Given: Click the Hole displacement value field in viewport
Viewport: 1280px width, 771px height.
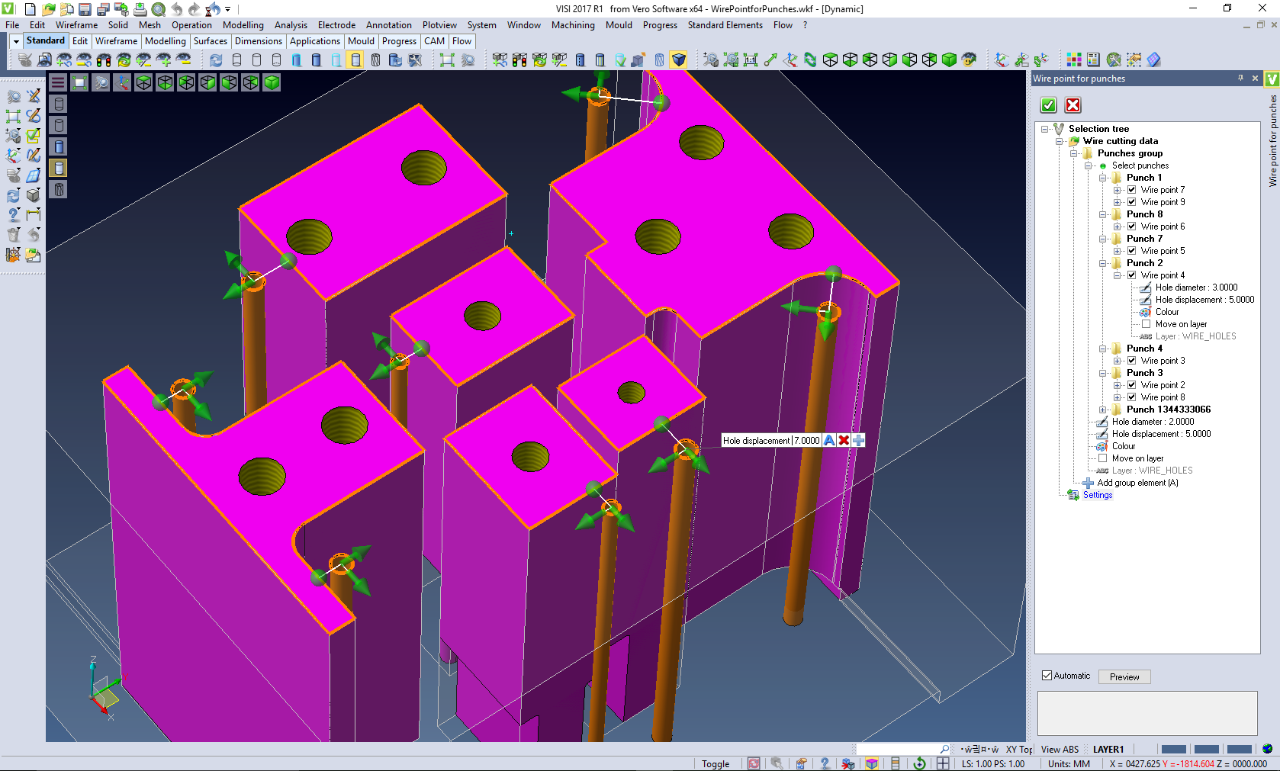Looking at the screenshot, I should coord(806,440).
